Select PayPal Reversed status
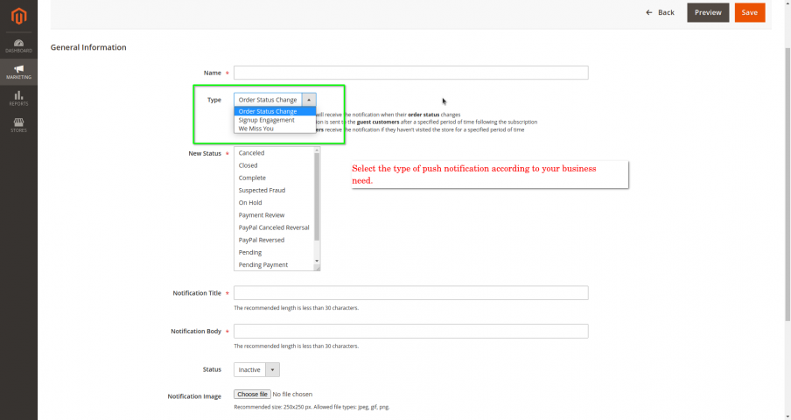The width and height of the screenshot is (791, 420). (x=261, y=240)
